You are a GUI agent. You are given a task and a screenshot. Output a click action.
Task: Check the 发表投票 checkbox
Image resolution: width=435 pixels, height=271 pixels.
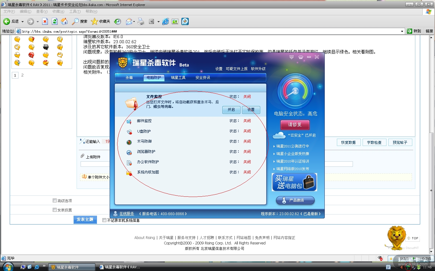[x=55, y=210]
